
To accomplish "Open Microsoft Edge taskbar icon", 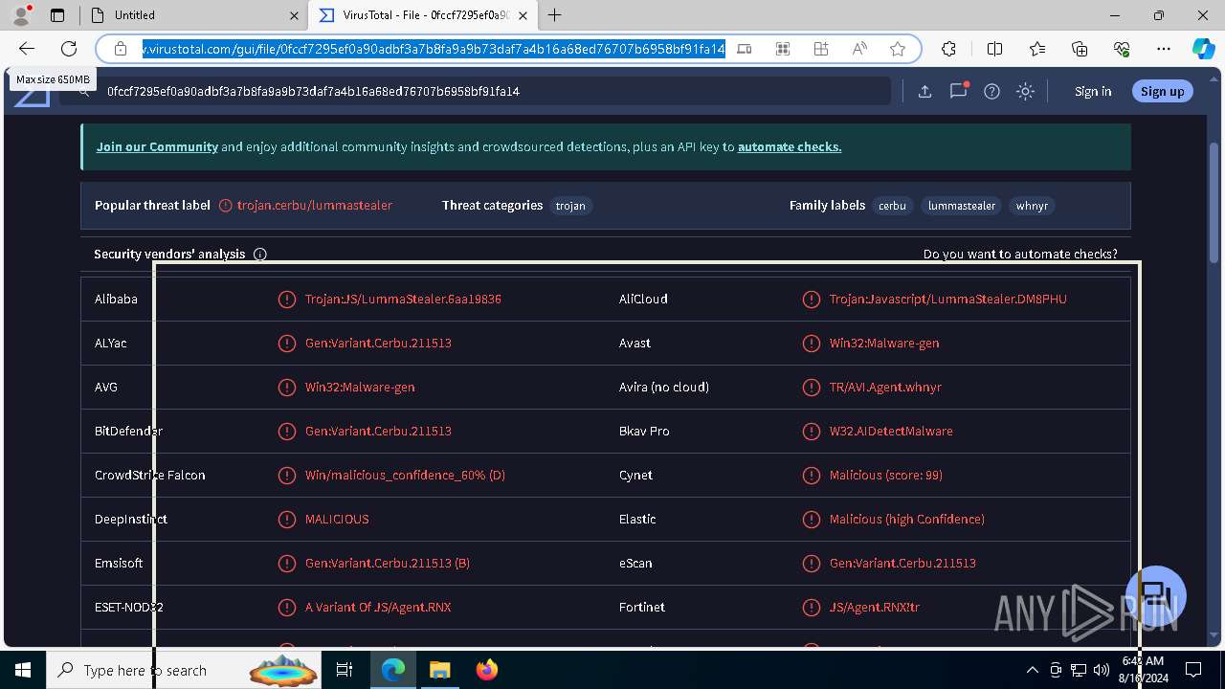I will point(393,670).
